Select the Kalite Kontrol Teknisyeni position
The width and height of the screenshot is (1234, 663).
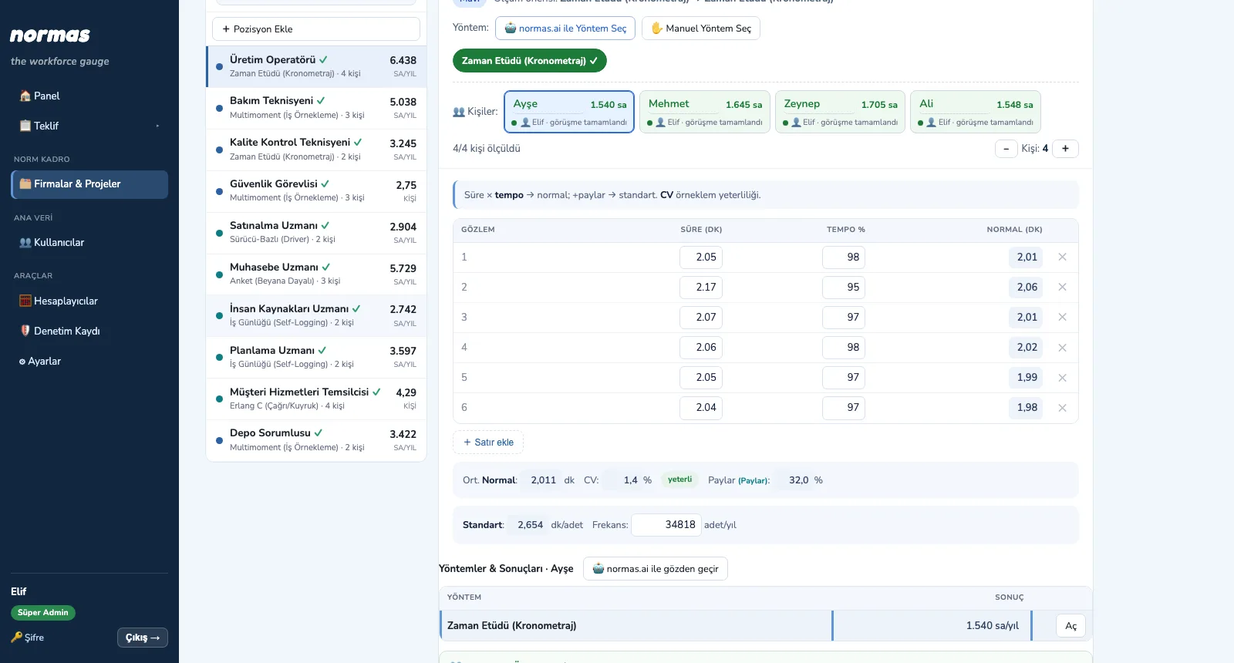click(x=316, y=150)
